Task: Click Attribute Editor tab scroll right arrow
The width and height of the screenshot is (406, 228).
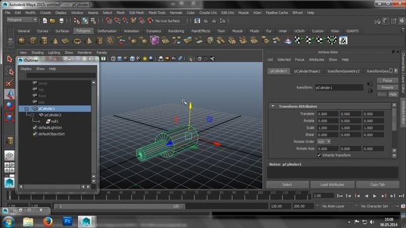Action: point(396,70)
